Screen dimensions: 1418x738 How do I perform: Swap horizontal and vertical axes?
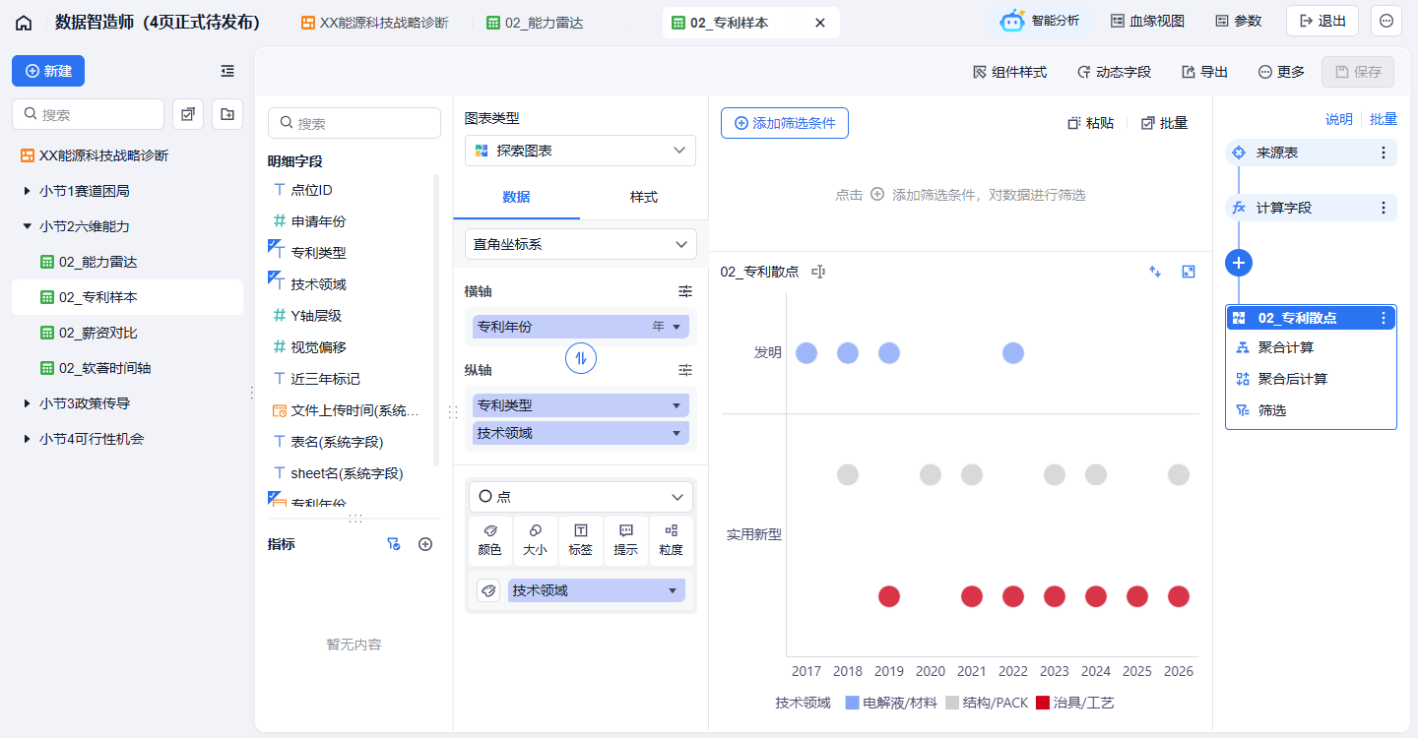click(581, 358)
